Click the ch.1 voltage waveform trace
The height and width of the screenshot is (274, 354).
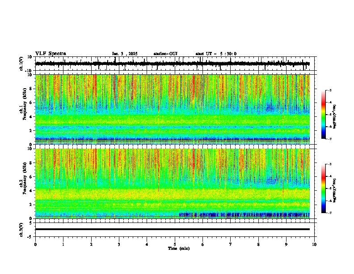click(x=173, y=64)
